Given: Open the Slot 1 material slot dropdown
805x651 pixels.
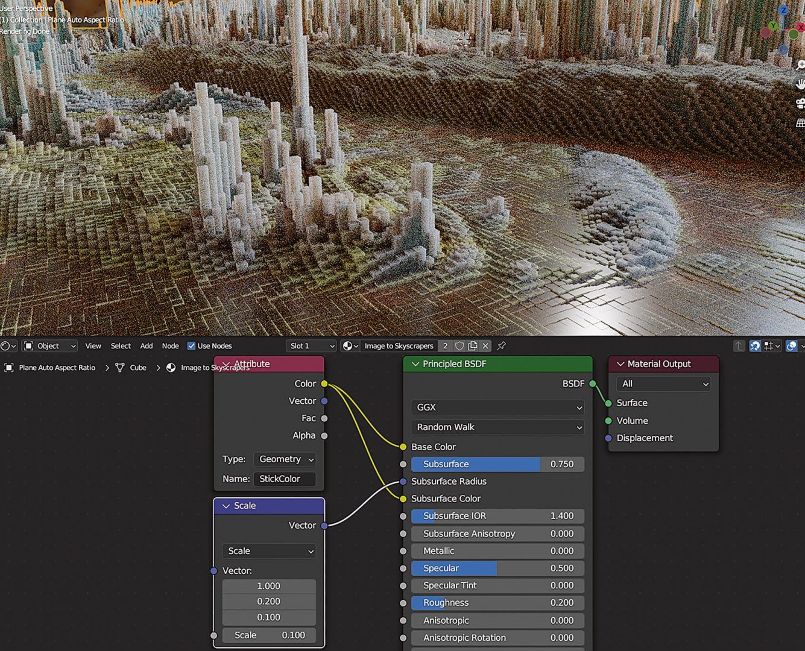Looking at the screenshot, I should (311, 345).
